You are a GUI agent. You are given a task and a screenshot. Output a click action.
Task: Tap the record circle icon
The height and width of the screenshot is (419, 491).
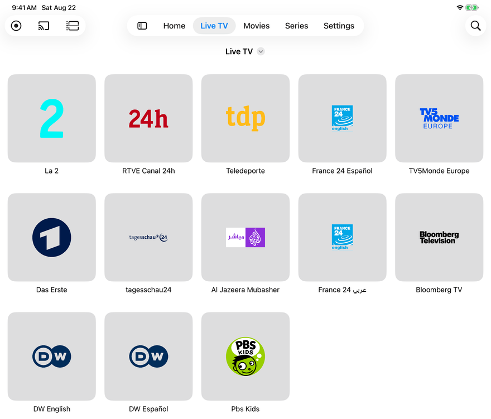point(16,26)
